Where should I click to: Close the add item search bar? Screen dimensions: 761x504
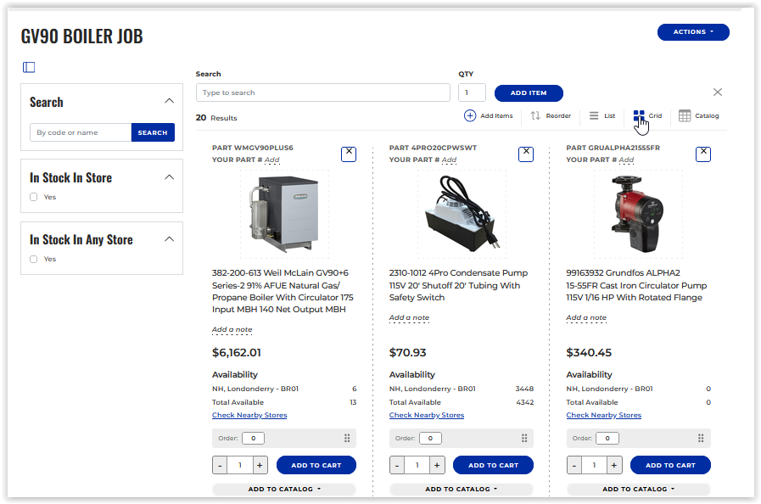pyautogui.click(x=718, y=92)
